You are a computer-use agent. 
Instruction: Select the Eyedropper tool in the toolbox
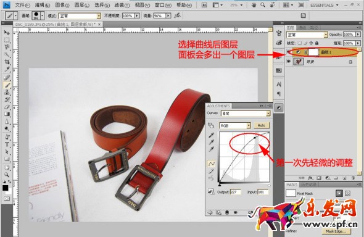point(7,69)
